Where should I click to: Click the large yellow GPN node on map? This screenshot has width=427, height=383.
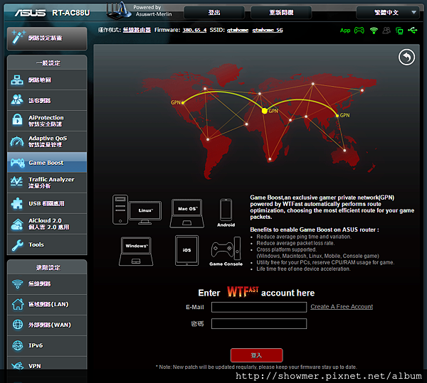[x=265, y=111]
